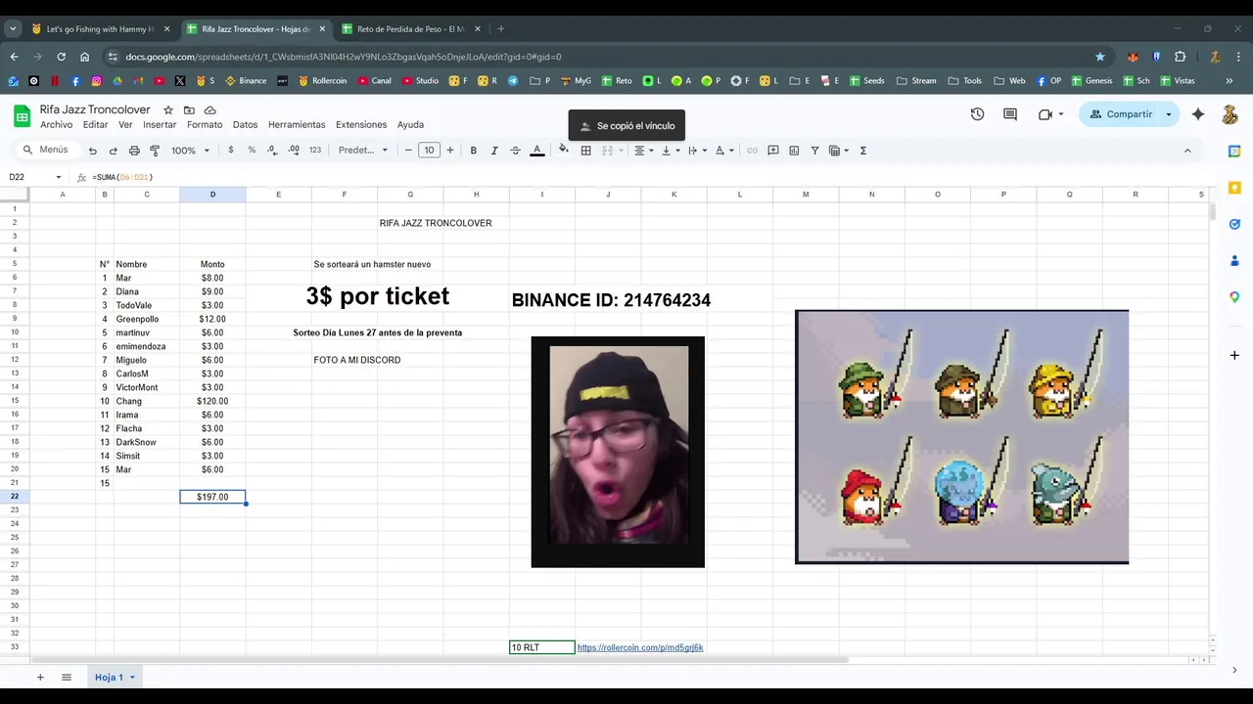The width and height of the screenshot is (1253, 704).
Task: Open Google Maps side panel
Action: pyautogui.click(x=1234, y=297)
